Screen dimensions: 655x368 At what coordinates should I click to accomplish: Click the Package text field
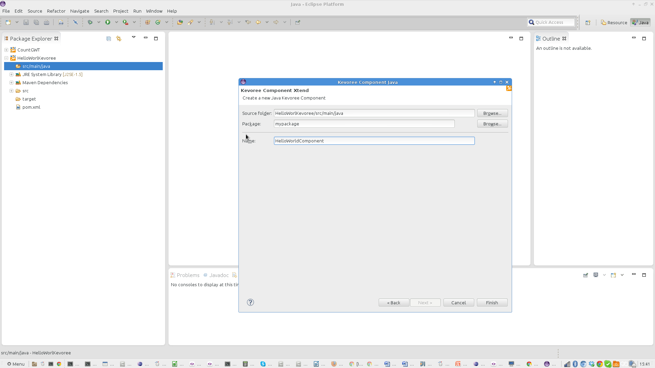tap(364, 124)
